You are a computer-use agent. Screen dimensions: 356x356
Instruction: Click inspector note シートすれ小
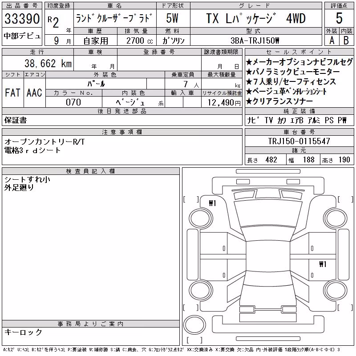point(27,179)
